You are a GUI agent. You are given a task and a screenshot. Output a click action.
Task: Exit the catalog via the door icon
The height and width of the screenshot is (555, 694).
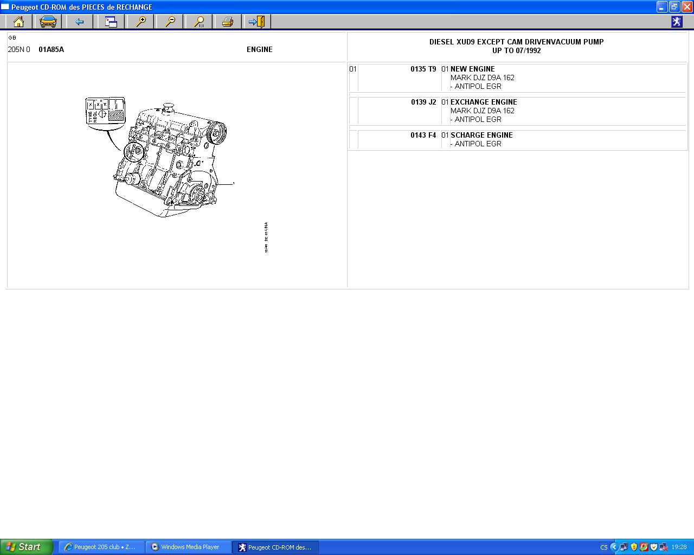click(x=256, y=22)
